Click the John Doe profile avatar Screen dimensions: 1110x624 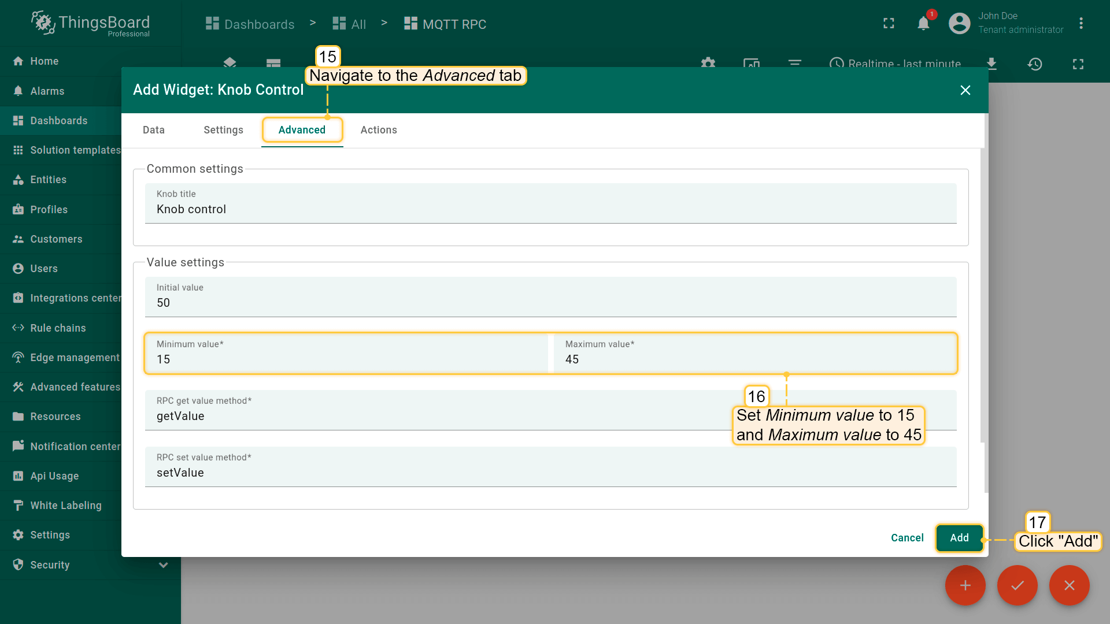tap(959, 24)
